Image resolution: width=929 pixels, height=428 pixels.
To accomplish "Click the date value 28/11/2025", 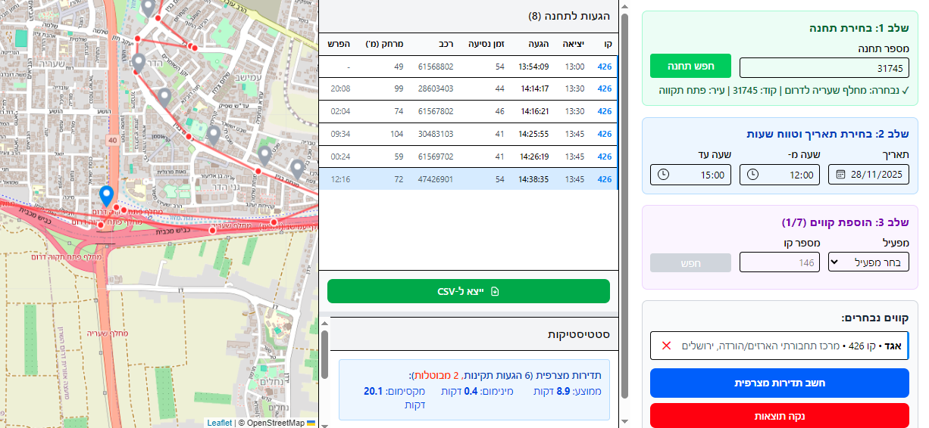I will pos(877,175).
